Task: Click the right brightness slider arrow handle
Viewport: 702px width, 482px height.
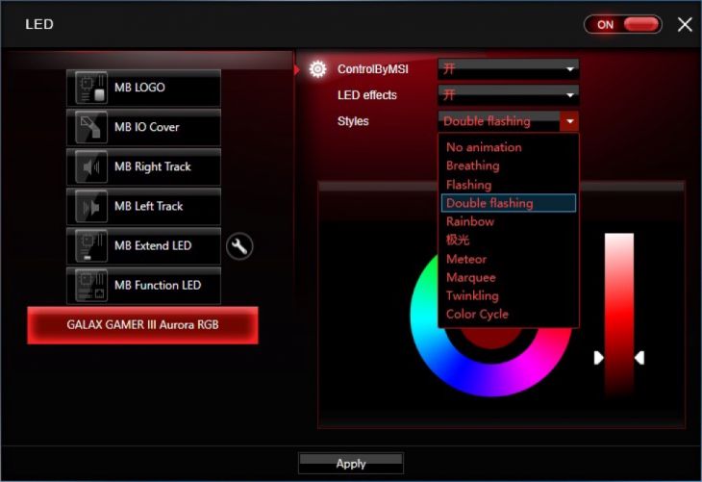Action: point(639,358)
